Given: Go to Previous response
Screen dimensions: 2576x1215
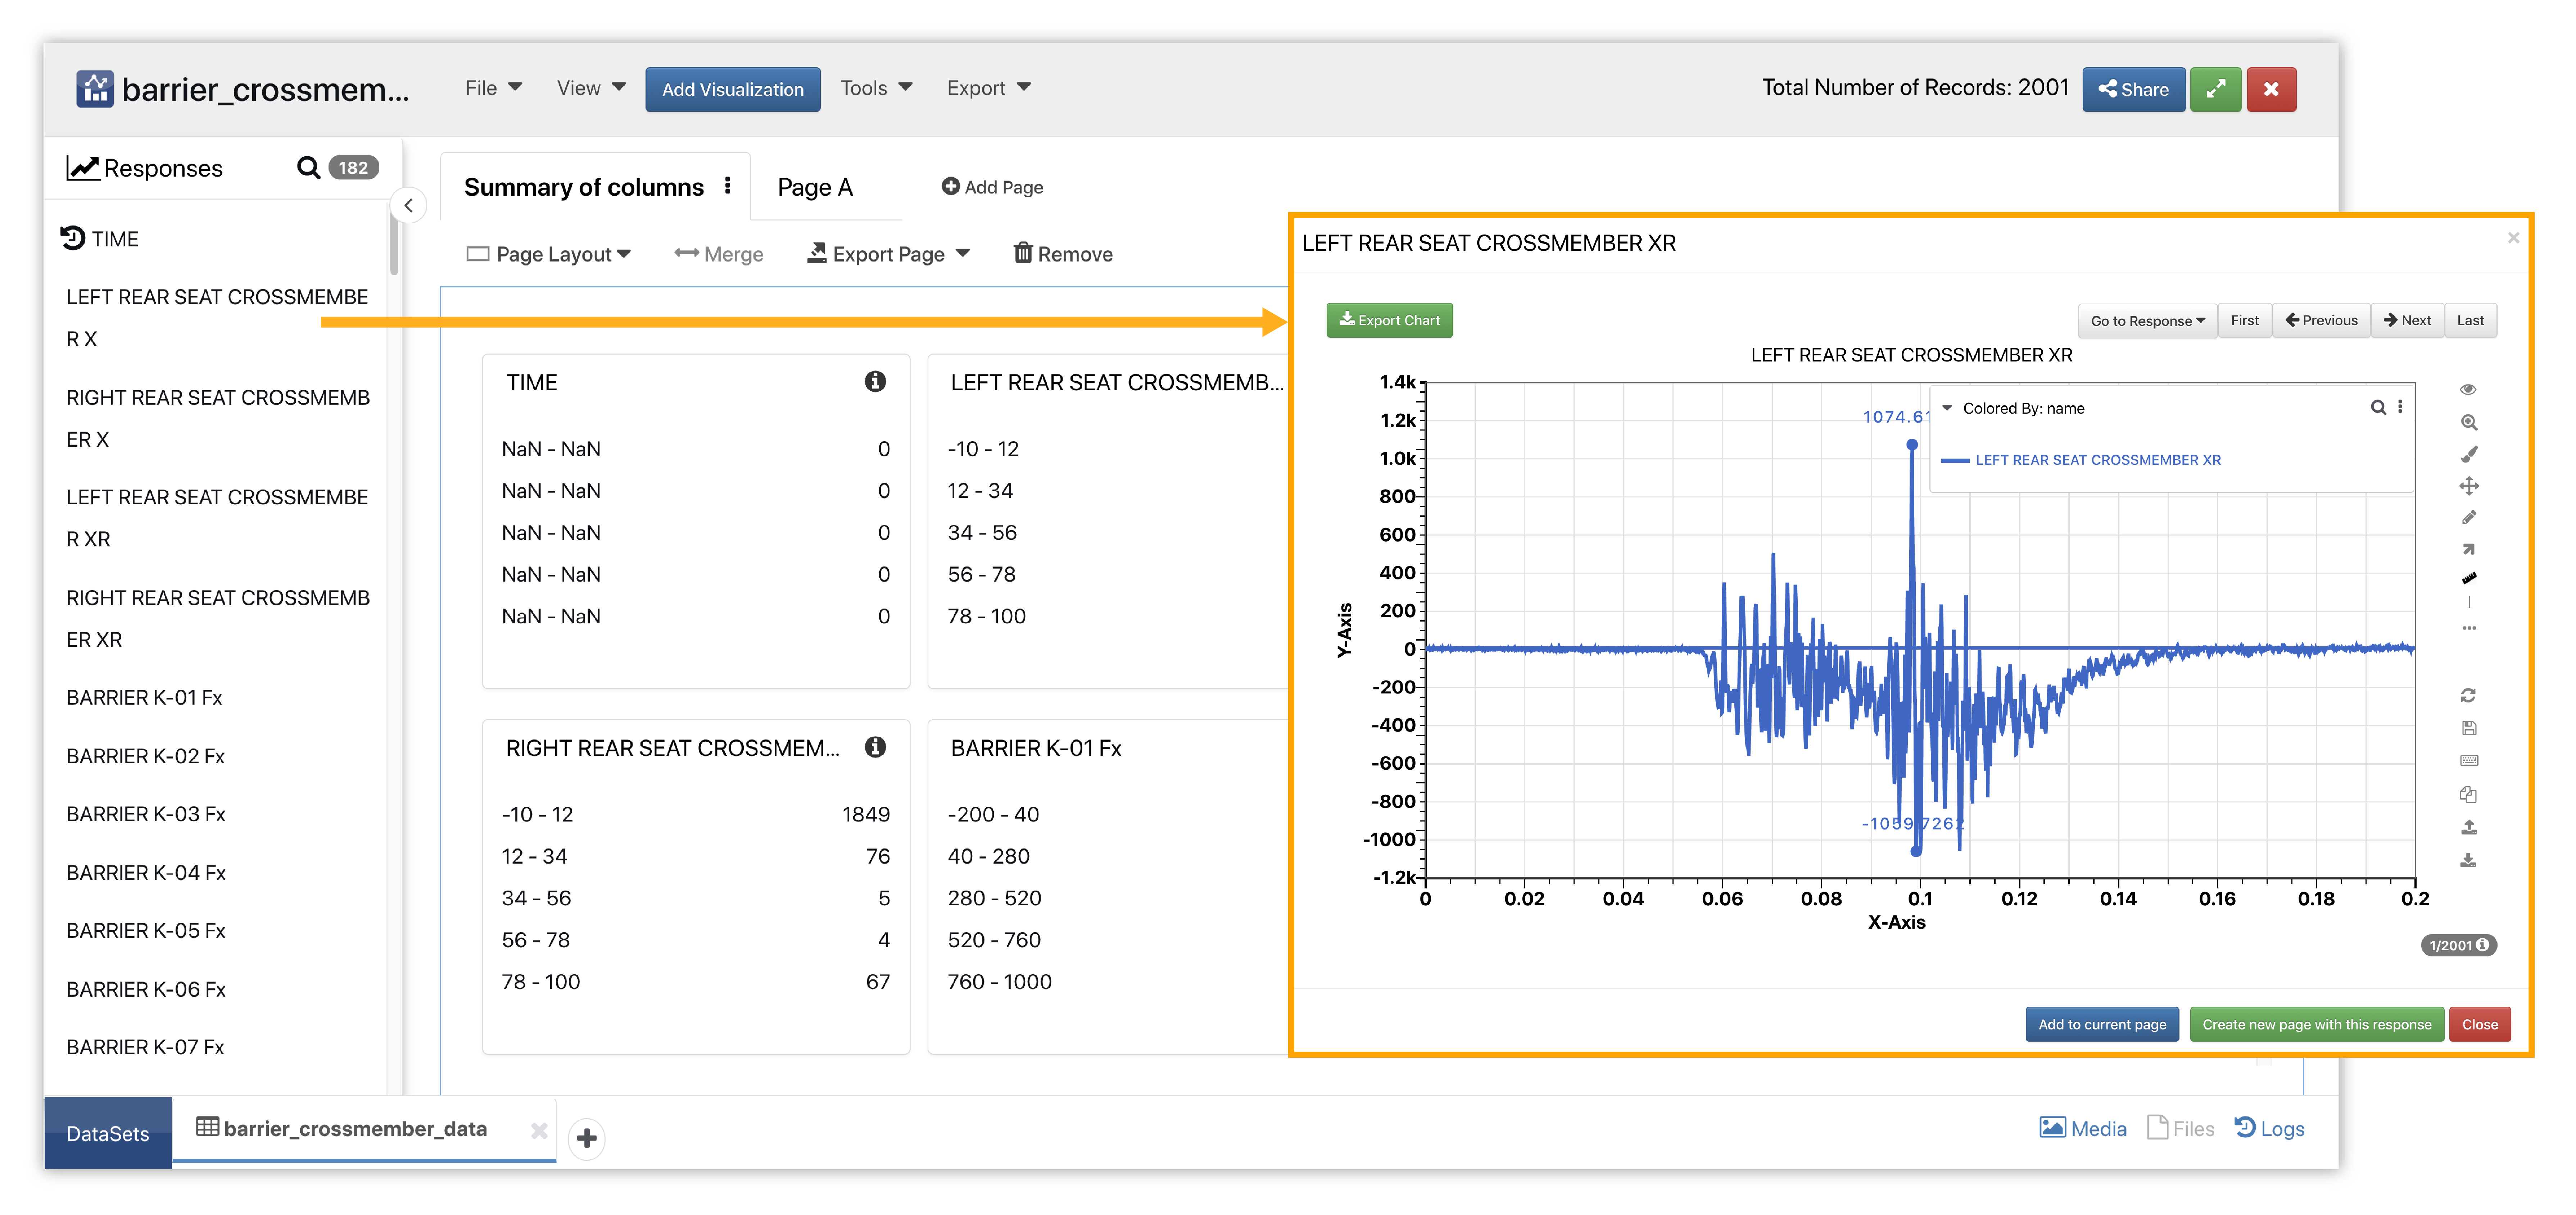Looking at the screenshot, I should [2321, 320].
